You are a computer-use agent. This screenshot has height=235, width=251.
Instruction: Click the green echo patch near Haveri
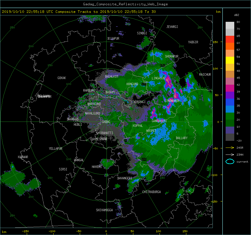click(x=107, y=163)
